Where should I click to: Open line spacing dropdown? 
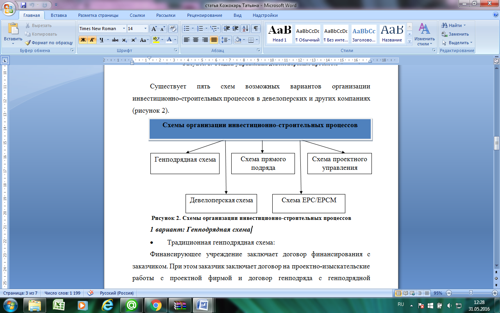[x=226, y=40]
